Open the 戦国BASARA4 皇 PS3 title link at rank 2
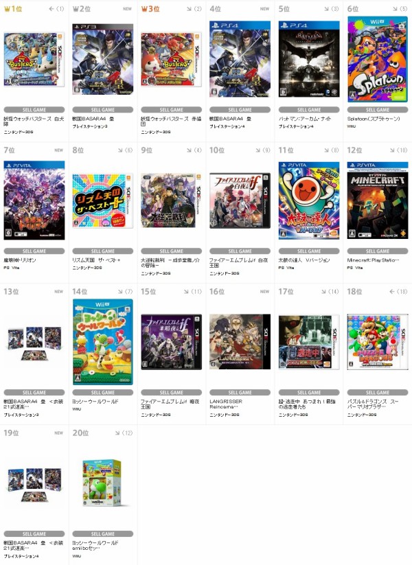This screenshot has height=565, width=412. click(93, 119)
